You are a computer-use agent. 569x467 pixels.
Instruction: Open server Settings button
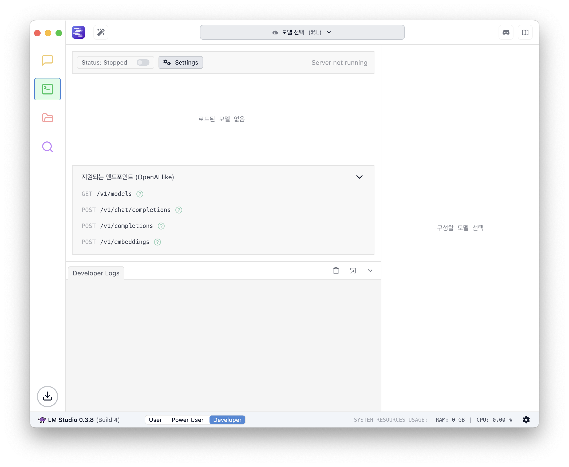tap(180, 62)
